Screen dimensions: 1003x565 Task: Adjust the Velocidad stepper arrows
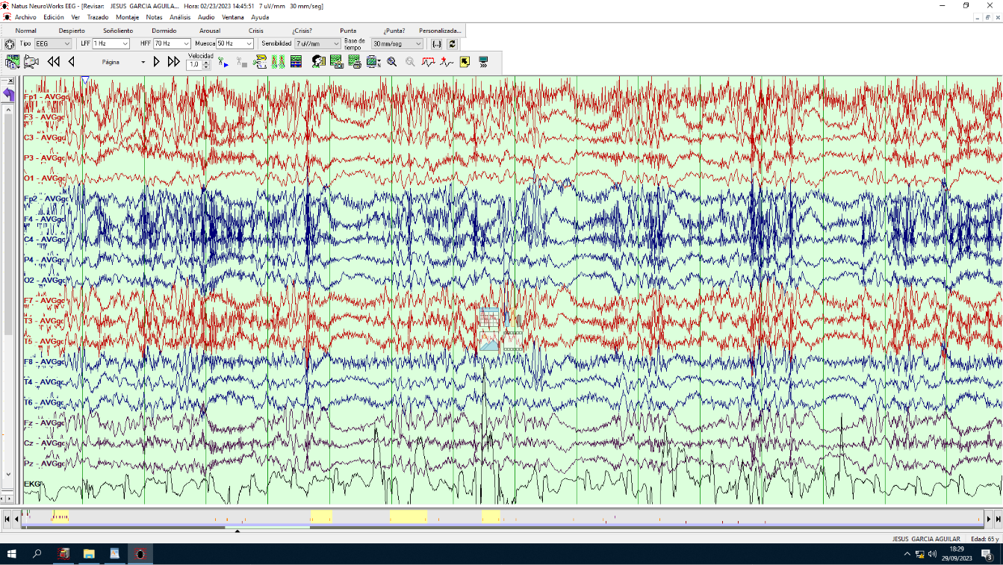[207, 65]
